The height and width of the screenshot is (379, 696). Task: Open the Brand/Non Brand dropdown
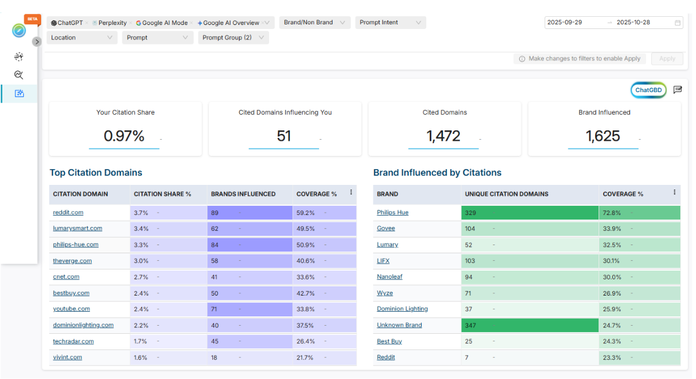[314, 23]
